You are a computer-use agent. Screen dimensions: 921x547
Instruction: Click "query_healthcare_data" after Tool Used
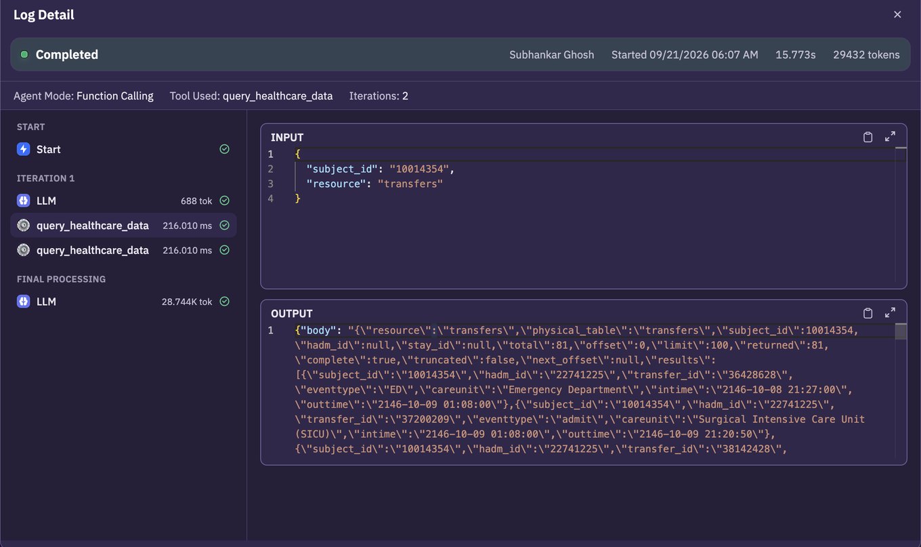(278, 96)
